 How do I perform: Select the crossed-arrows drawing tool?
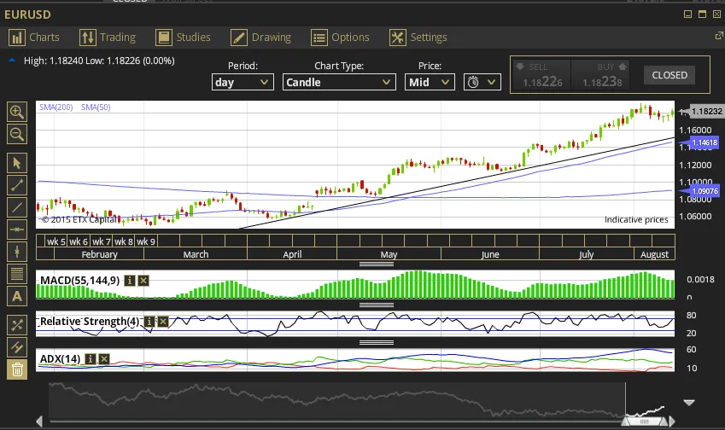(17, 325)
